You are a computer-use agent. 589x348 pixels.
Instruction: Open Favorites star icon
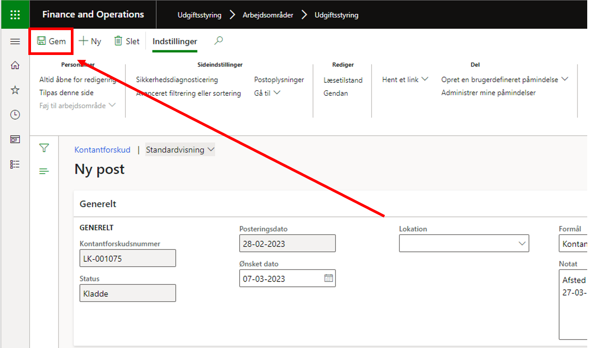[x=15, y=90]
